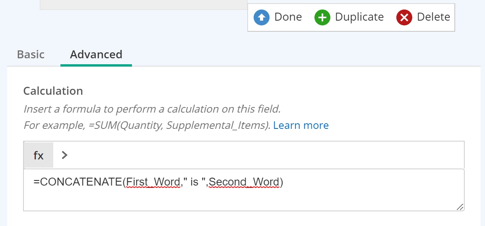Open the fx function picker
This screenshot has width=485, height=226.
39,155
